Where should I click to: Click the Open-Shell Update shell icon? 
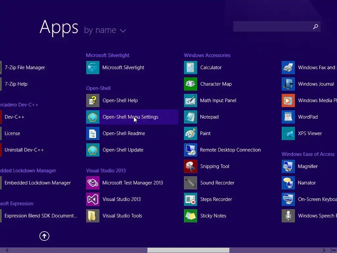93,150
